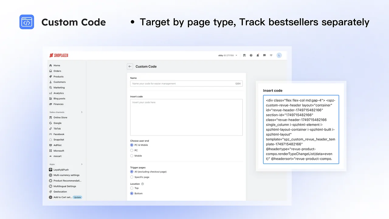Image resolution: width=389 pixels, height=219 pixels.
Task: Open Finances from the sidebar menu
Action: 51,104
